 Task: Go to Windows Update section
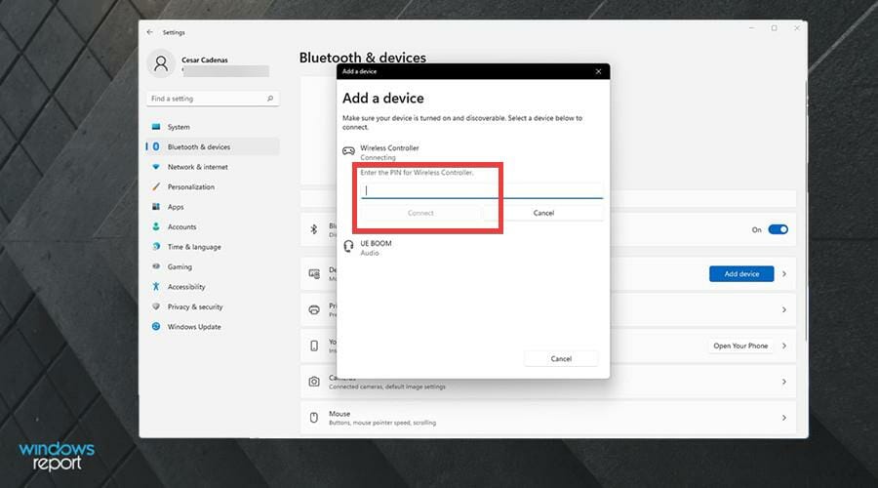[194, 327]
